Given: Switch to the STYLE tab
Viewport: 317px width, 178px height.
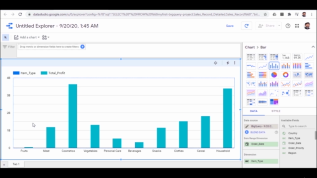Looking at the screenshot, I should pos(276,111).
